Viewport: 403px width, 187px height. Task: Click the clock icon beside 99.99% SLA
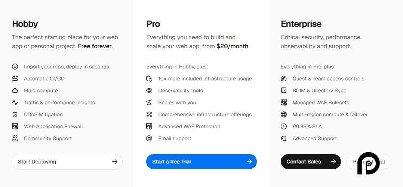[284, 126]
